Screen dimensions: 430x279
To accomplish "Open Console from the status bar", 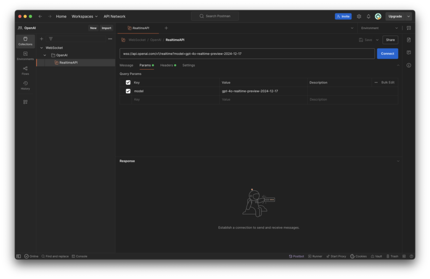I will click(x=79, y=256).
